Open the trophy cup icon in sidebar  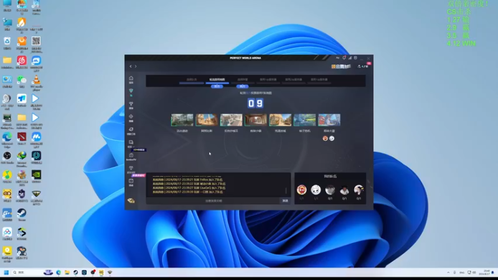click(x=131, y=104)
